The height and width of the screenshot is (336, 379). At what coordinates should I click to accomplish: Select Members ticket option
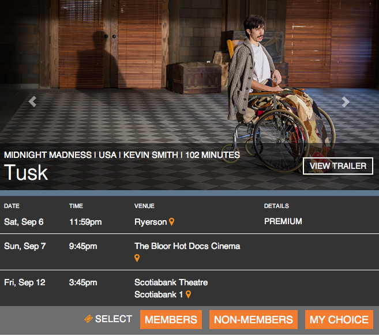click(x=171, y=319)
